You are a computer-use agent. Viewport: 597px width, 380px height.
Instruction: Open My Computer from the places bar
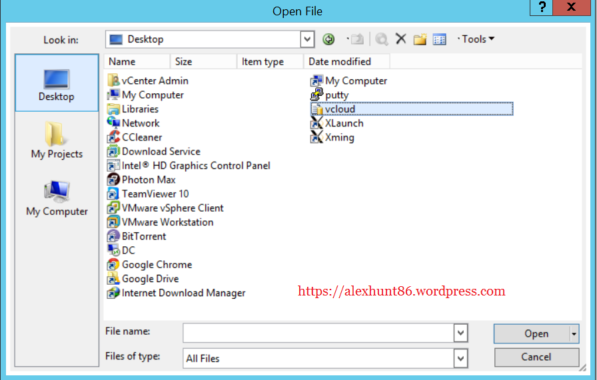pos(57,199)
